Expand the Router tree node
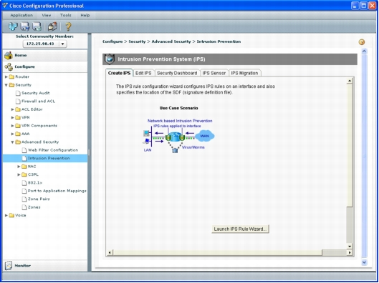Screen dimensions: 379x283 point(6,77)
